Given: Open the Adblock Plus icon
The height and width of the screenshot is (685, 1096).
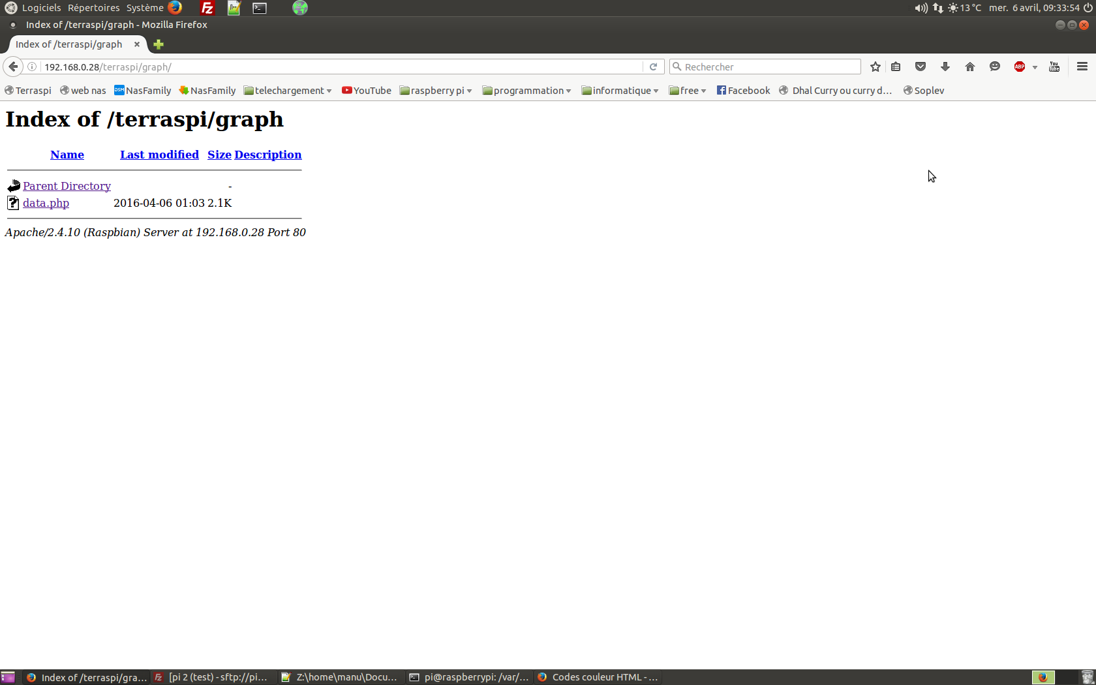Looking at the screenshot, I should click(x=1020, y=67).
